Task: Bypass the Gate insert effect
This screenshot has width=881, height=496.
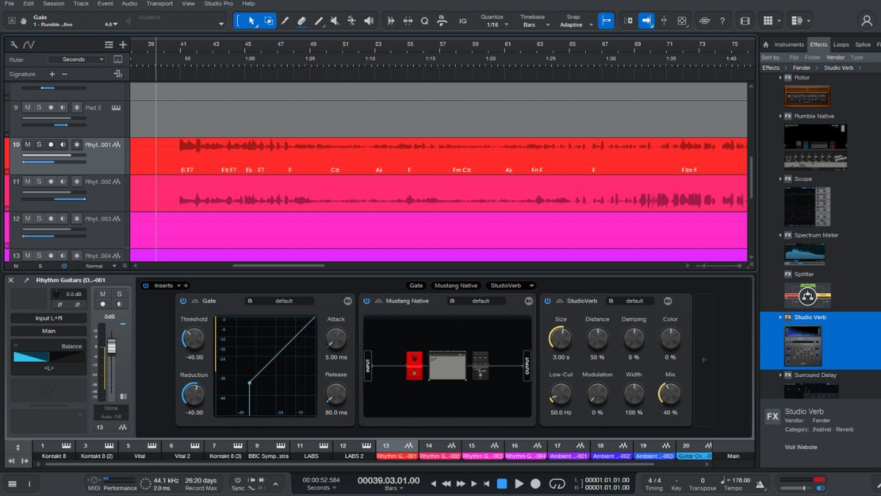Action: pyautogui.click(x=181, y=301)
